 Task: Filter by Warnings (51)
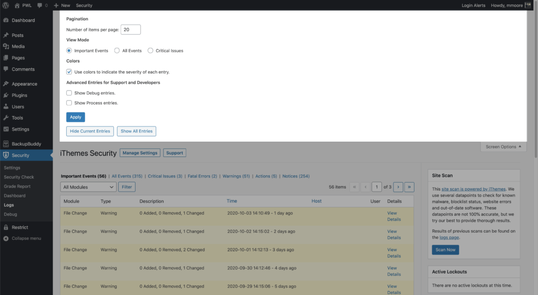236,176
